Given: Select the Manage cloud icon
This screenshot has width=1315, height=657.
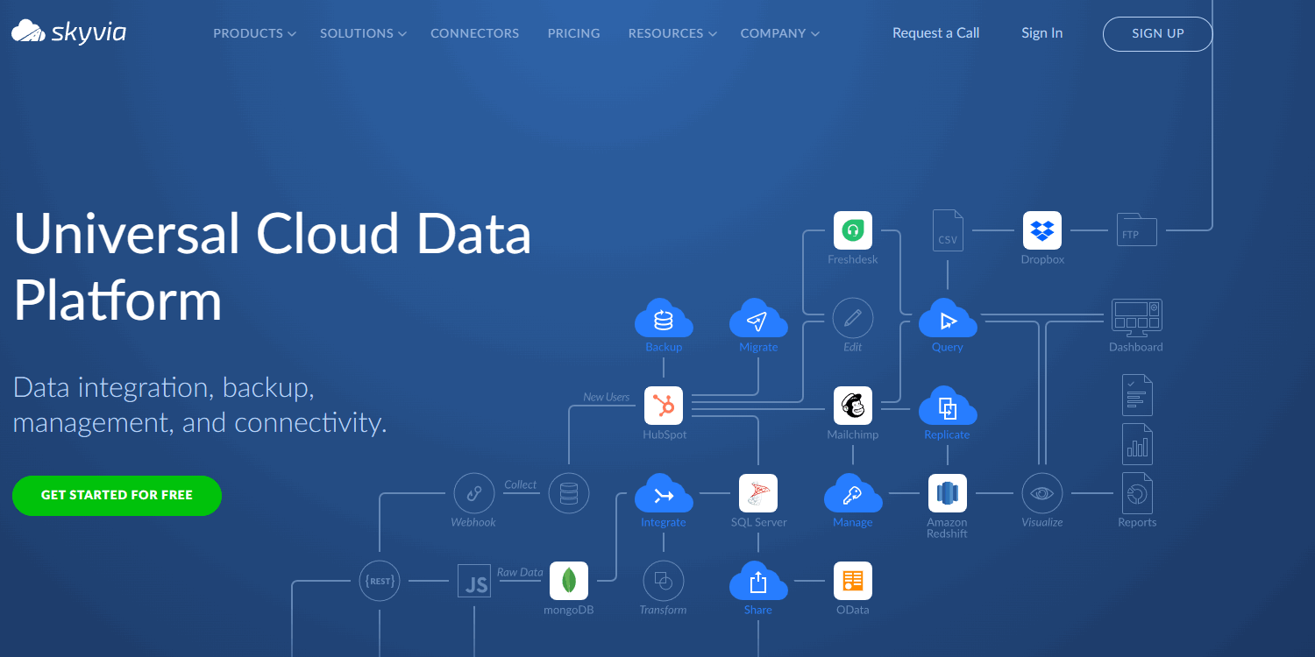Looking at the screenshot, I should click(853, 493).
